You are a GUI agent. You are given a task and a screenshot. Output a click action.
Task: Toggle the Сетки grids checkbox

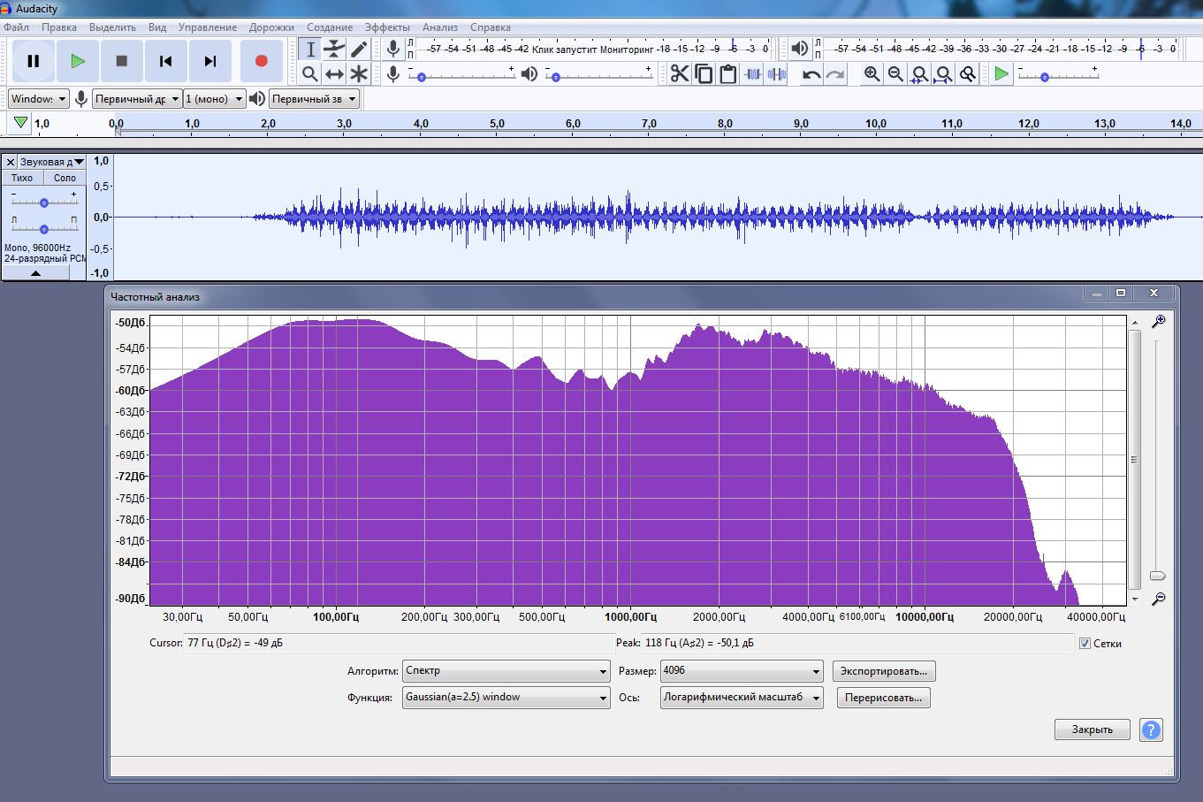(x=1085, y=644)
